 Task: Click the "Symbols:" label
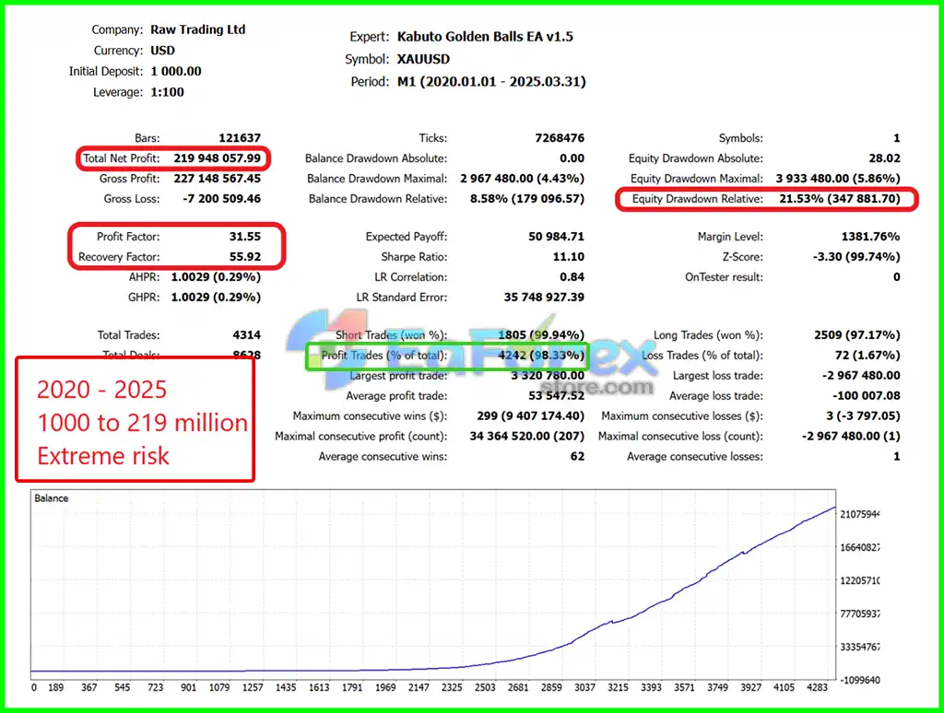[x=740, y=138]
